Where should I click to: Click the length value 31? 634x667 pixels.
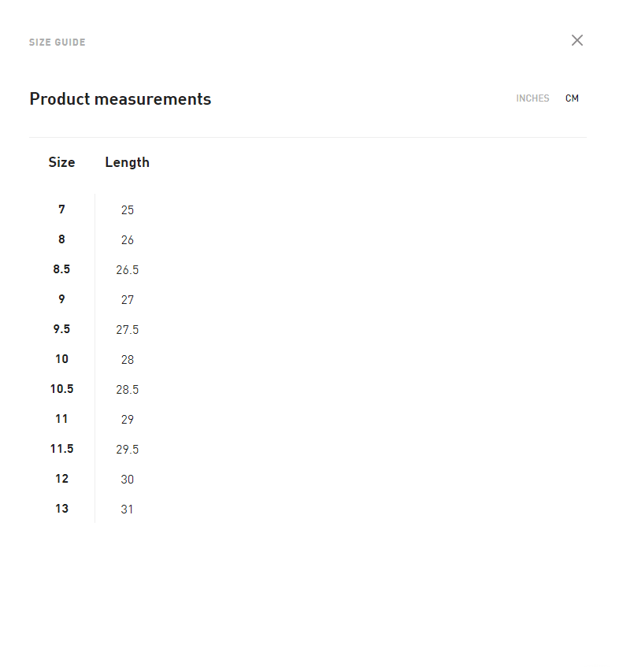(x=127, y=510)
